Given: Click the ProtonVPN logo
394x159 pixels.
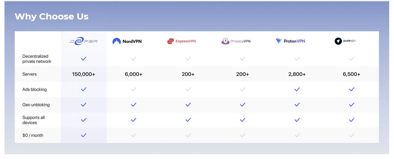Looking at the screenshot, I should coord(290,41).
